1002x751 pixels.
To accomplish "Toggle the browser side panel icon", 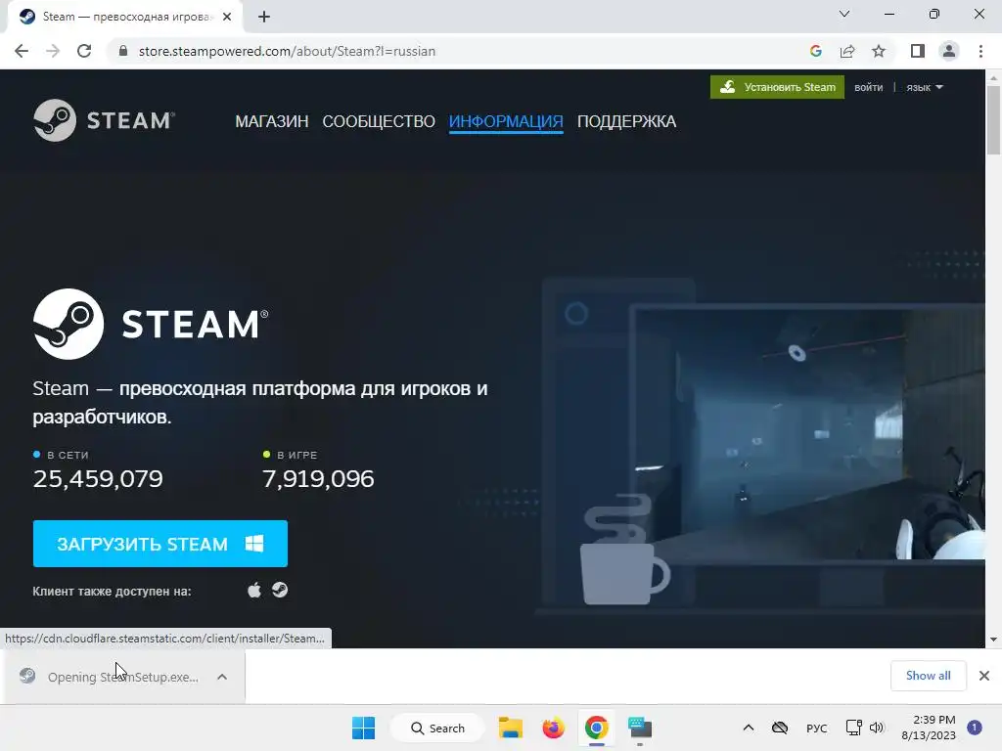I will click(x=918, y=51).
